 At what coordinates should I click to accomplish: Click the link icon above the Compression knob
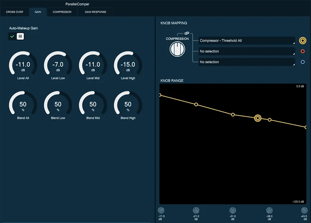click(x=187, y=33)
